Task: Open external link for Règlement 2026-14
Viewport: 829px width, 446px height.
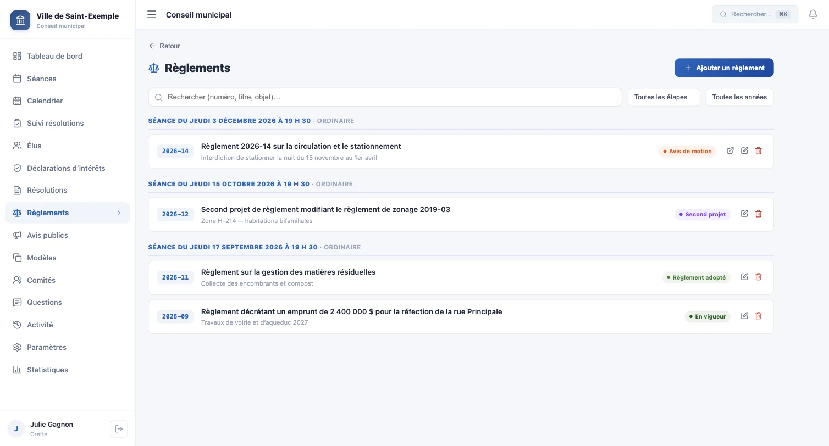Action: pos(730,150)
